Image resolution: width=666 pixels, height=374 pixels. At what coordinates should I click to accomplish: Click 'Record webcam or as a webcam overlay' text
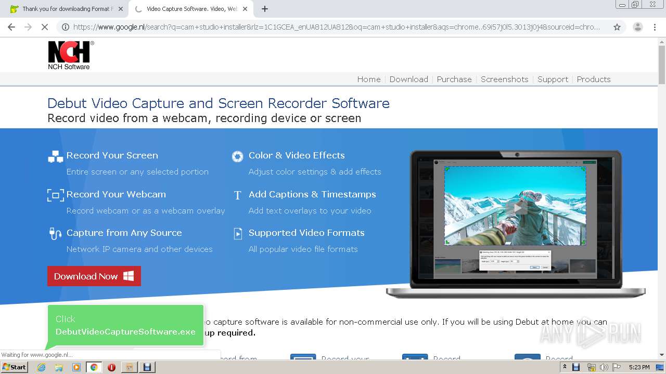point(146,211)
